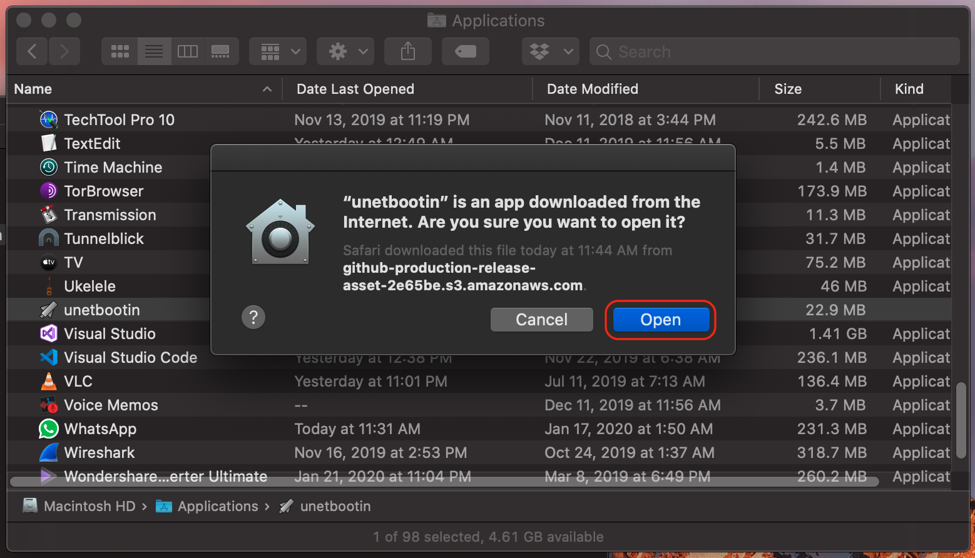The width and height of the screenshot is (975, 558).
Task: Click 'Oct 24, 2019 at 1:37 AM' cell
Action: 630,452
